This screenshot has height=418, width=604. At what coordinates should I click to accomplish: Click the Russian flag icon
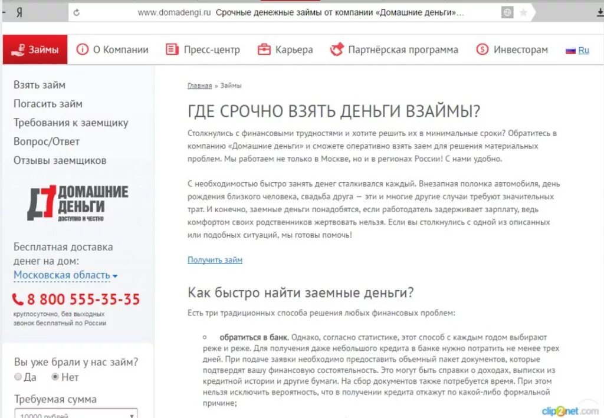point(570,51)
